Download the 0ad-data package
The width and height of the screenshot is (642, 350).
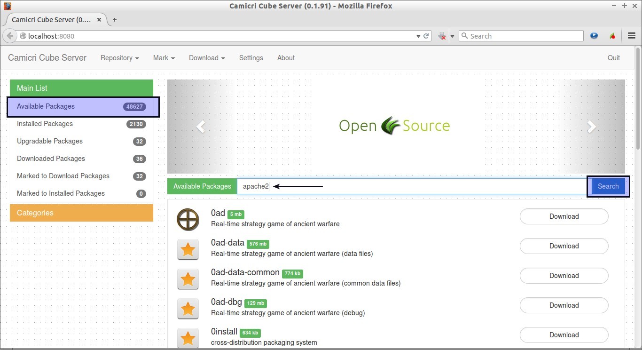coord(564,246)
